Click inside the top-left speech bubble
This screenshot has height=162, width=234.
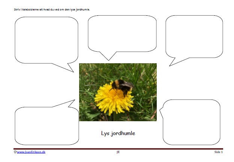click(x=46, y=40)
